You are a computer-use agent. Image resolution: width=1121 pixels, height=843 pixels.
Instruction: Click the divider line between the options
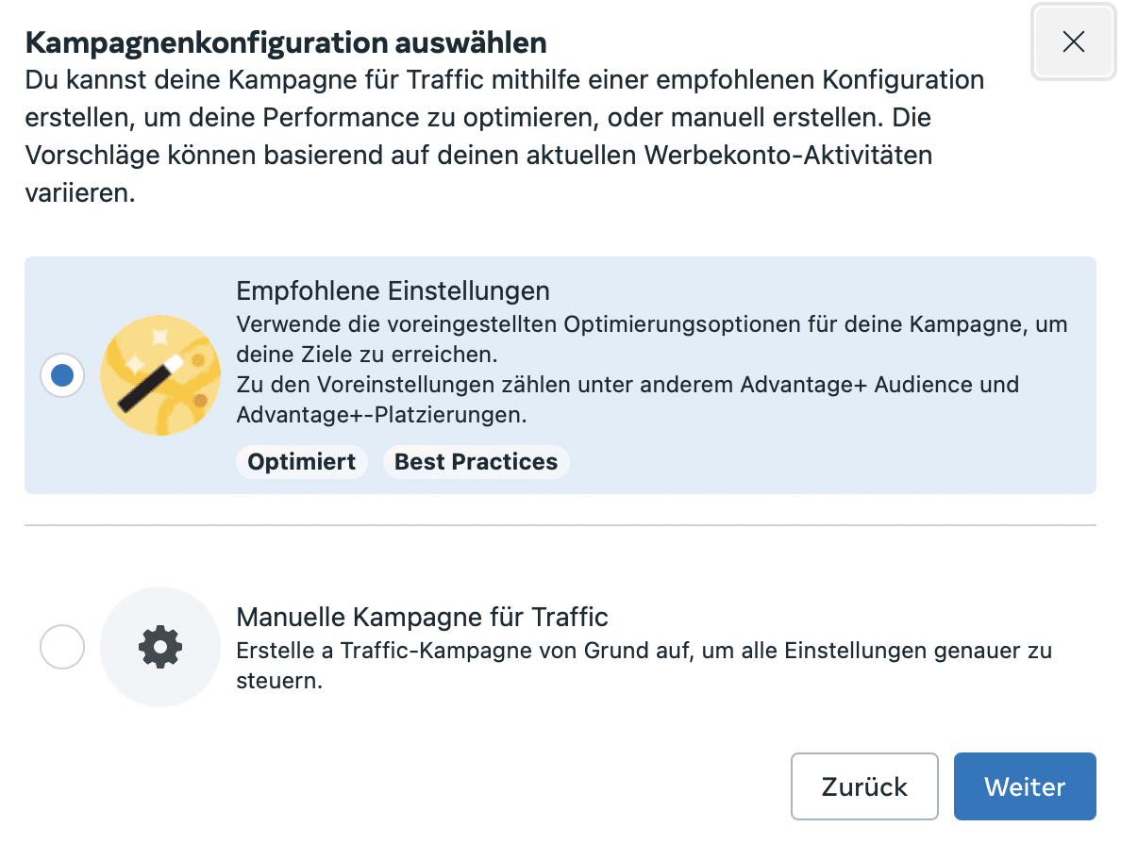(560, 525)
